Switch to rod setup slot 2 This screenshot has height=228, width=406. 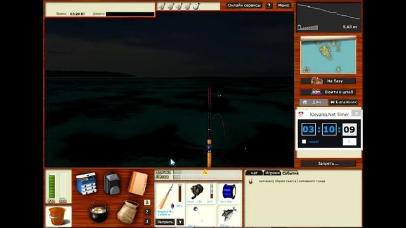147,212
